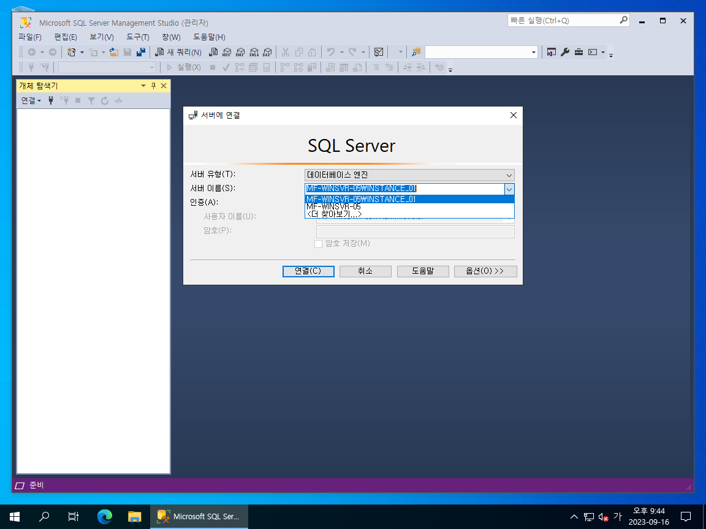Click the Save All diskettes icon
The image size is (706, 529).
click(x=141, y=52)
